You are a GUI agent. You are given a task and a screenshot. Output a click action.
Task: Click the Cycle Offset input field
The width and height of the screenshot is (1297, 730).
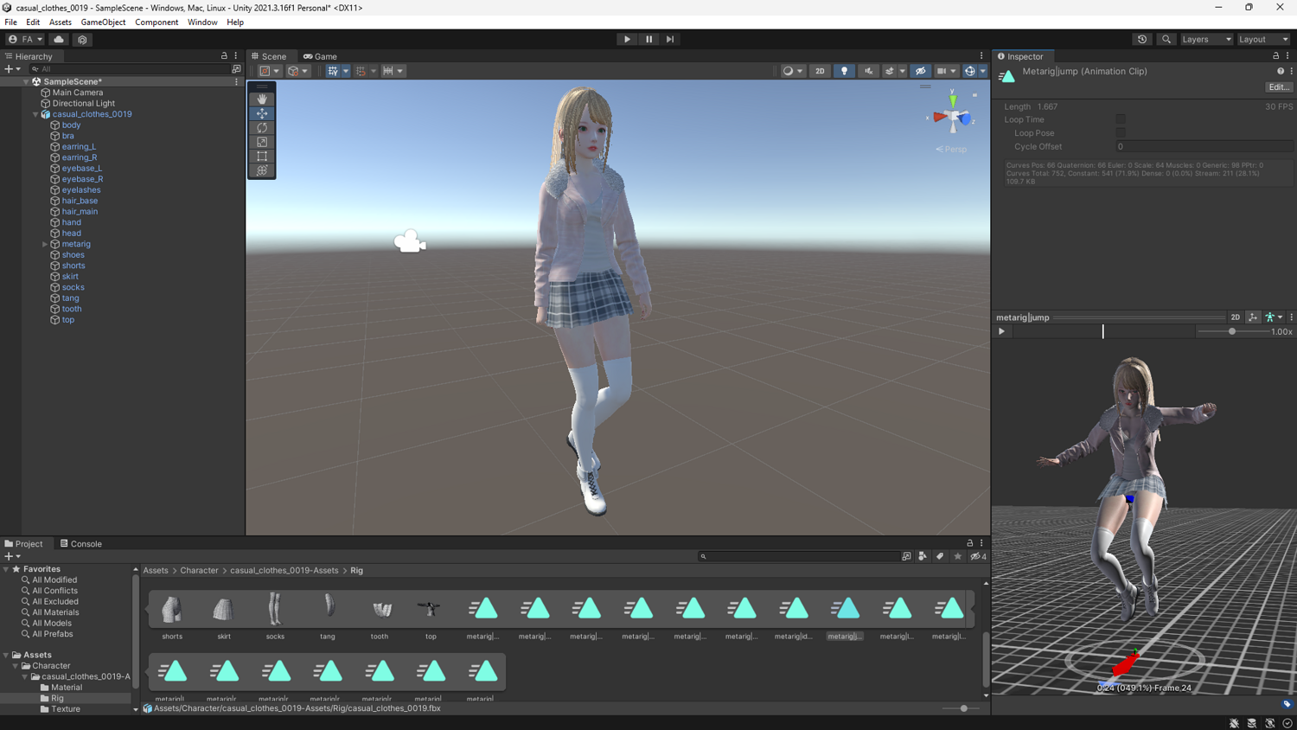coord(1204,147)
